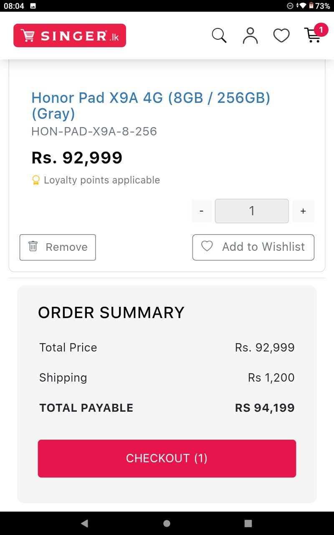
Task: Click the trash icon in Remove
Action: pos(33,246)
